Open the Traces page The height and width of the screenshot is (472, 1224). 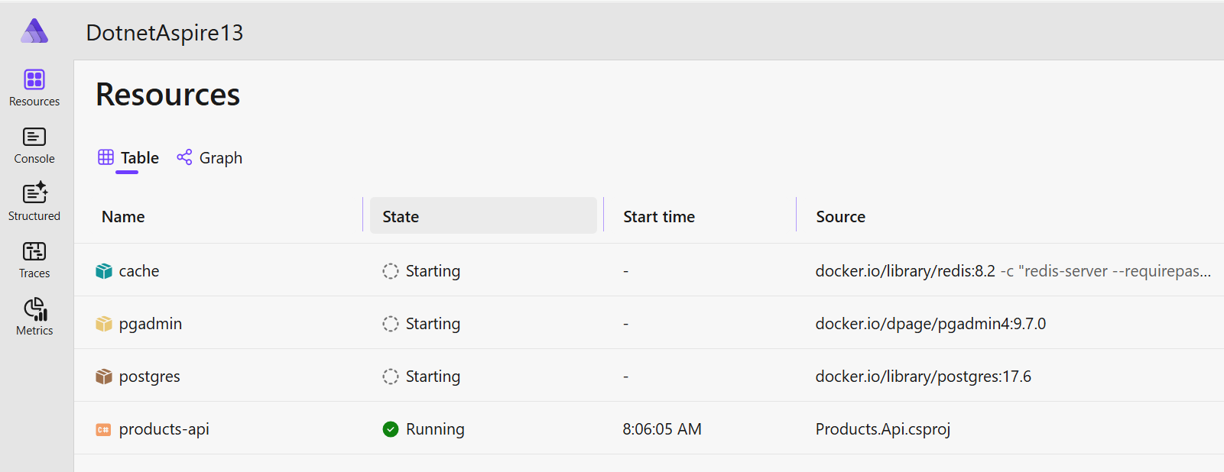[34, 260]
